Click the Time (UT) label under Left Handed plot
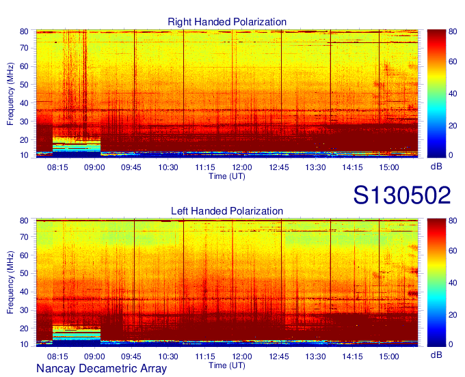The image size is (465, 377). pyautogui.click(x=227, y=365)
